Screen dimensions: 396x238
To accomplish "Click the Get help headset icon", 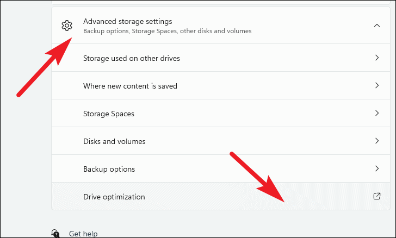I will pyautogui.click(x=55, y=233).
